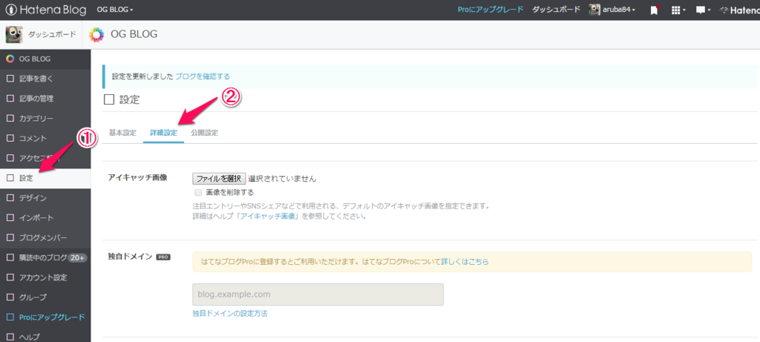The height and width of the screenshot is (342, 760).
Task: Click the icon beside コメント
Action: coord(10,139)
